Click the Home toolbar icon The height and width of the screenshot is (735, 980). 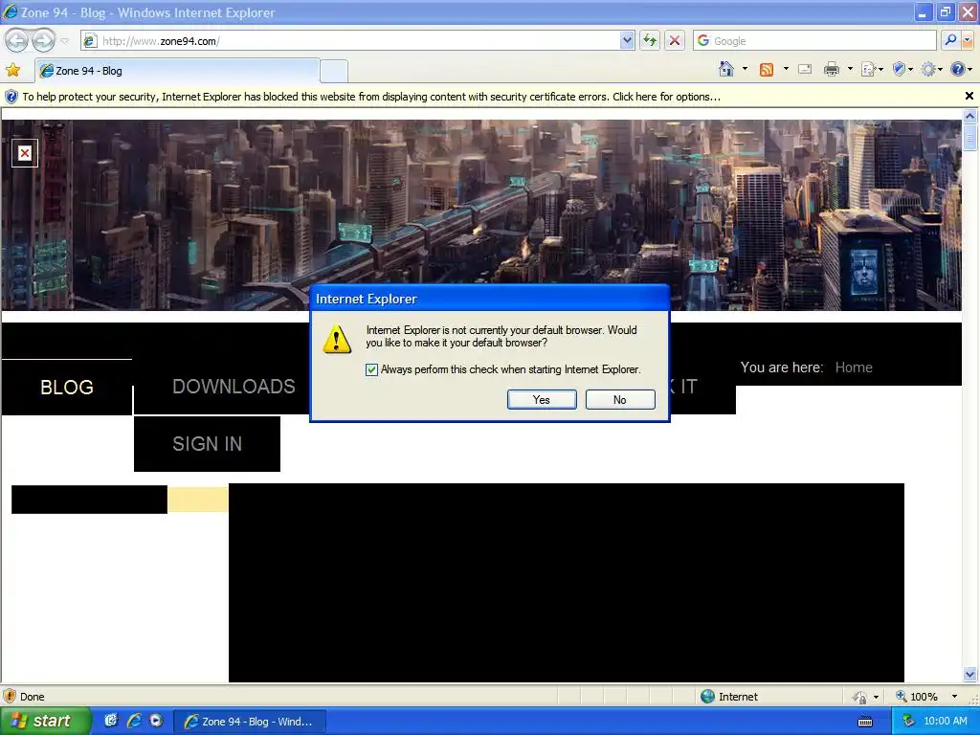[726, 69]
